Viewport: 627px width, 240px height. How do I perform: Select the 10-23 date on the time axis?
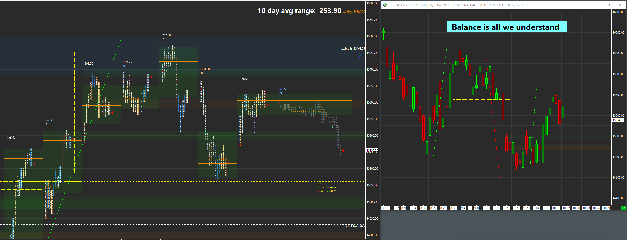click(x=586, y=208)
